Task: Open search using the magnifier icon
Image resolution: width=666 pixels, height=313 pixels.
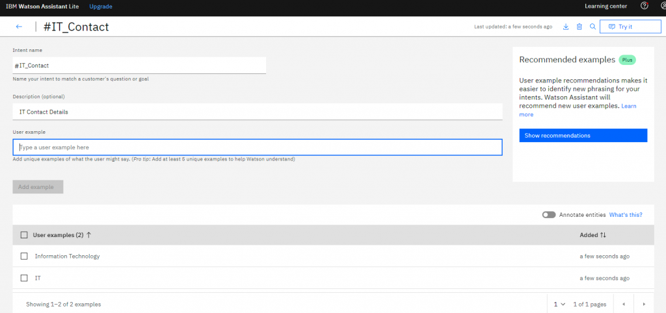Action: coord(593,27)
